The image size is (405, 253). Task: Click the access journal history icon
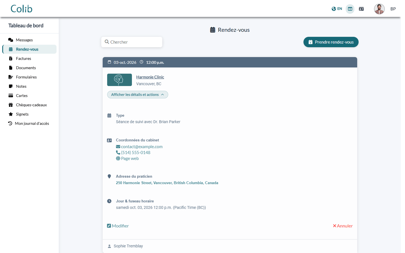(x=10, y=123)
